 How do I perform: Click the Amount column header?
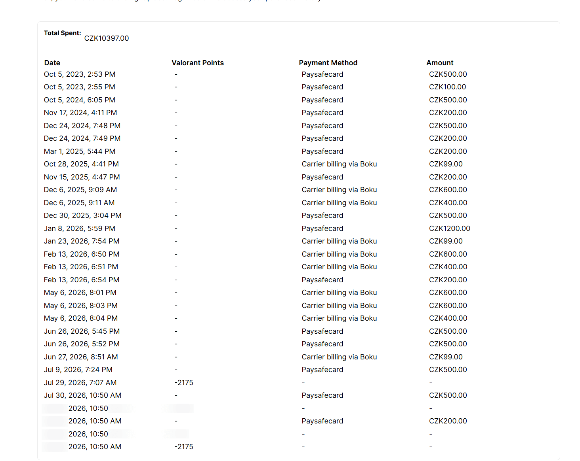[440, 63]
